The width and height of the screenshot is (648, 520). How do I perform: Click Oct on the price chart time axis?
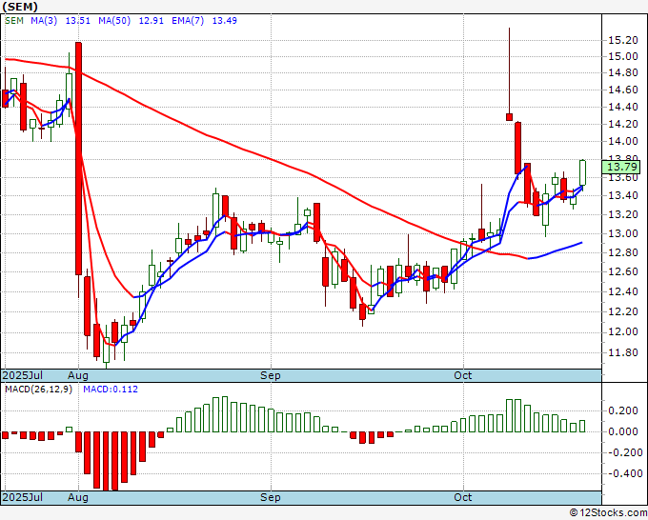tap(462, 375)
